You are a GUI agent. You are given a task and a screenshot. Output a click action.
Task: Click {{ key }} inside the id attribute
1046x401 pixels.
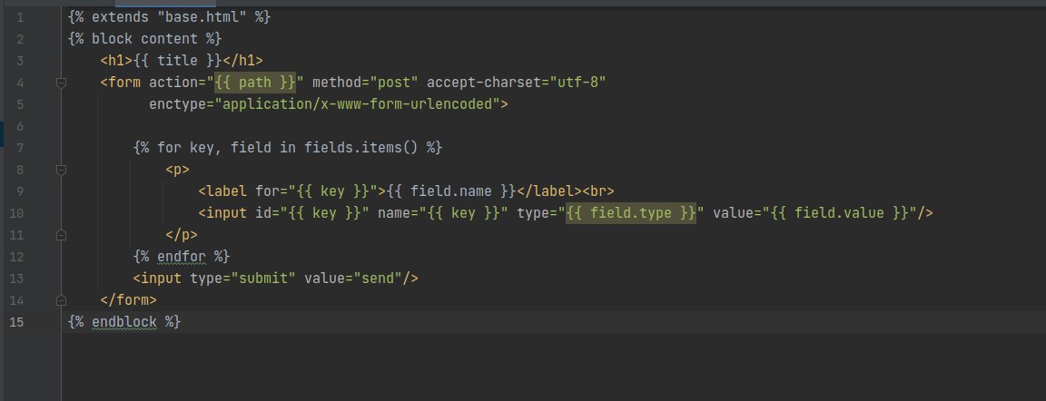tap(324, 213)
